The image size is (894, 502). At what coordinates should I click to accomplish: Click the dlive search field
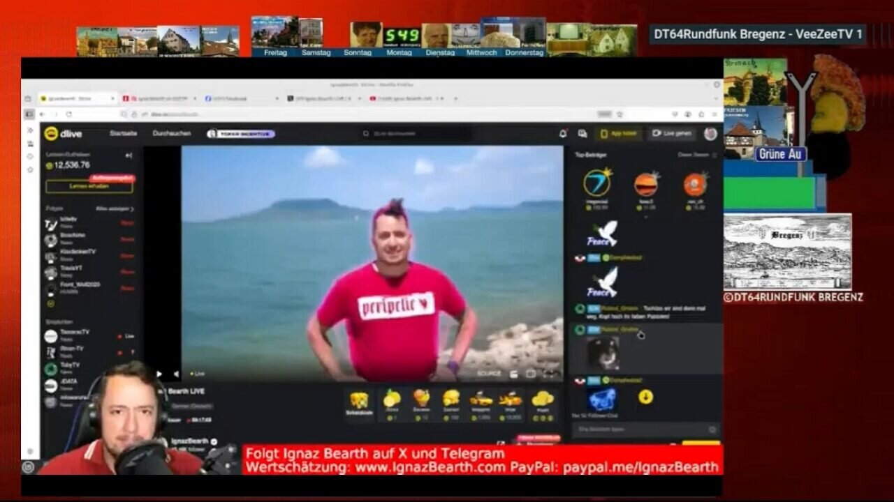416,133
